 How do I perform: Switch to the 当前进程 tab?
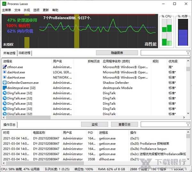(24, 53)
